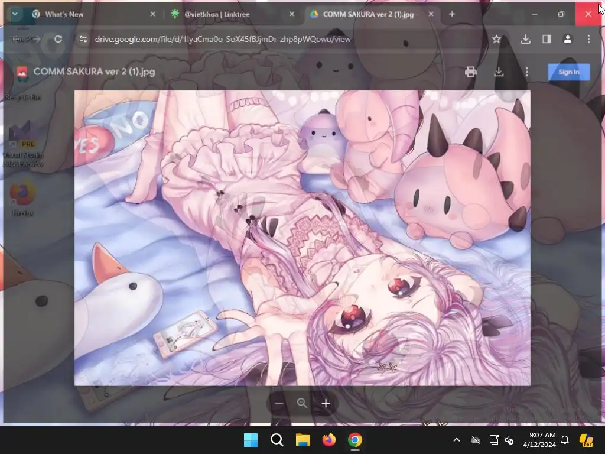The image size is (605, 454).
Task: Click the displayed anime image preview
Action: pos(302,238)
